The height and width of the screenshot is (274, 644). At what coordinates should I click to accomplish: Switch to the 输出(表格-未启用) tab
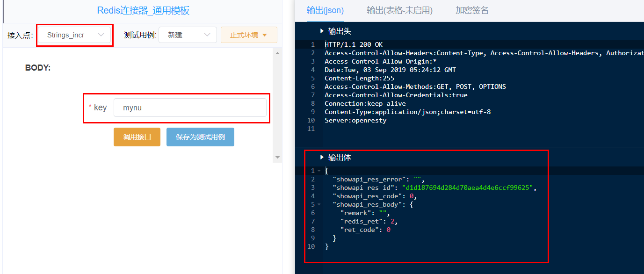(399, 11)
